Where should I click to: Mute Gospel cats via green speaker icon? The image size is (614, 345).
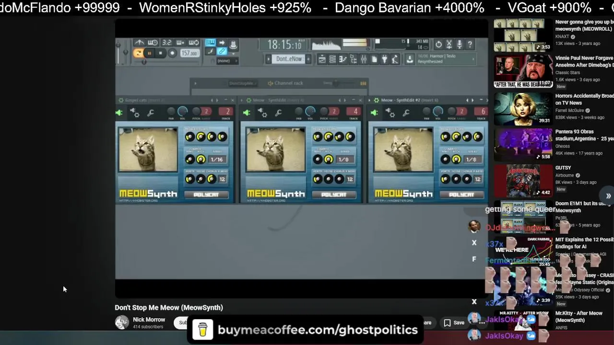pos(119,113)
